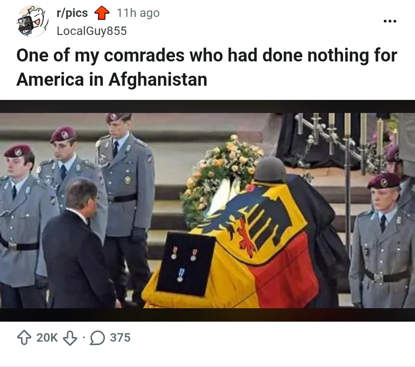Click the 20K vote score
The image size is (415, 367).
pos(47,338)
